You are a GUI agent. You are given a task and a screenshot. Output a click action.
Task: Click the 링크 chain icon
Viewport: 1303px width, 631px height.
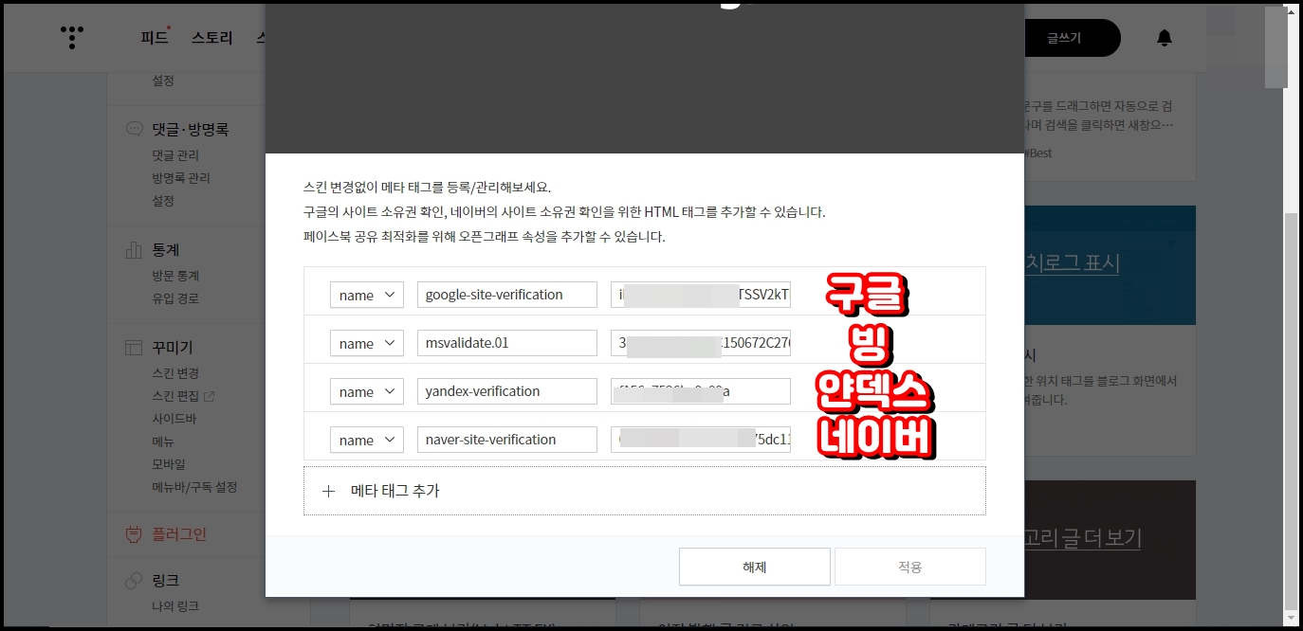tap(134, 580)
